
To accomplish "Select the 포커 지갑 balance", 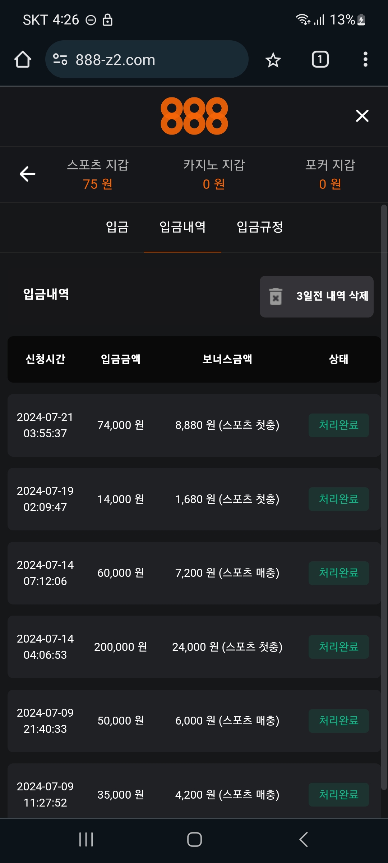I will pyautogui.click(x=330, y=175).
